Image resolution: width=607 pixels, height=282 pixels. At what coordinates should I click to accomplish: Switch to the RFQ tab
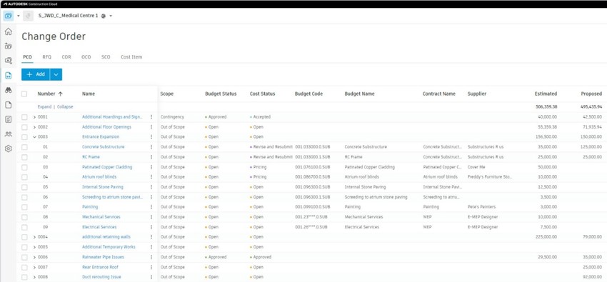click(x=47, y=57)
